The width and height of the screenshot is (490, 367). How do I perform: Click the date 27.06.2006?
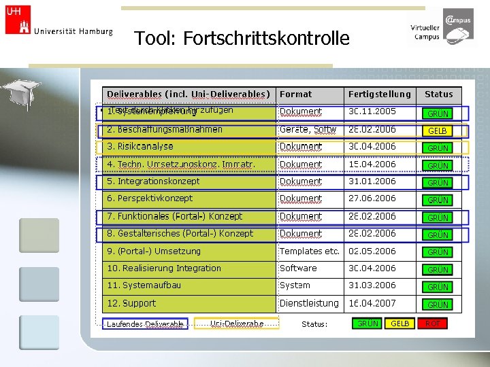[372, 198]
